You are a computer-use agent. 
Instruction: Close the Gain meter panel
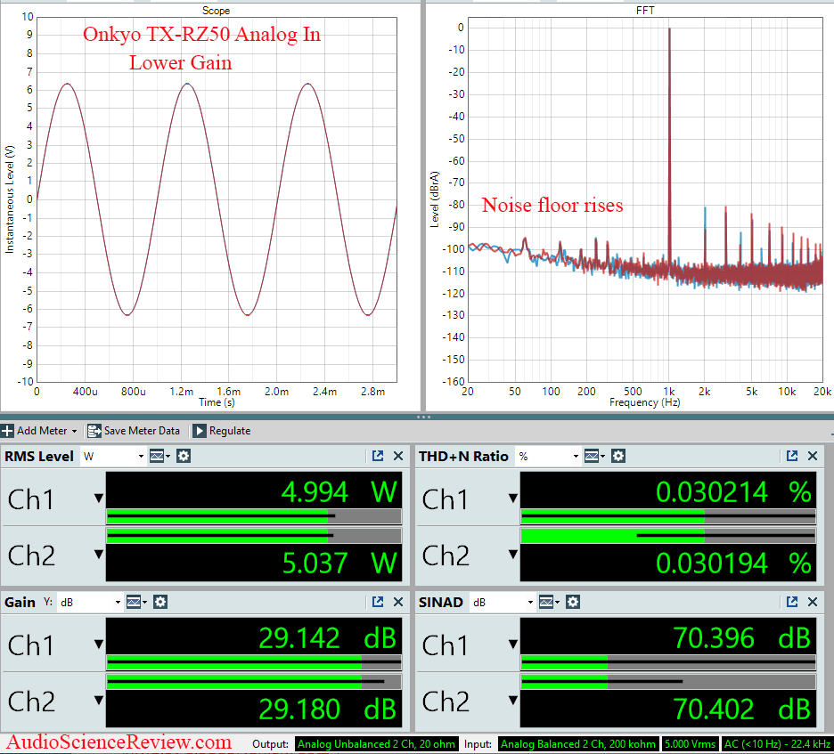coord(398,602)
